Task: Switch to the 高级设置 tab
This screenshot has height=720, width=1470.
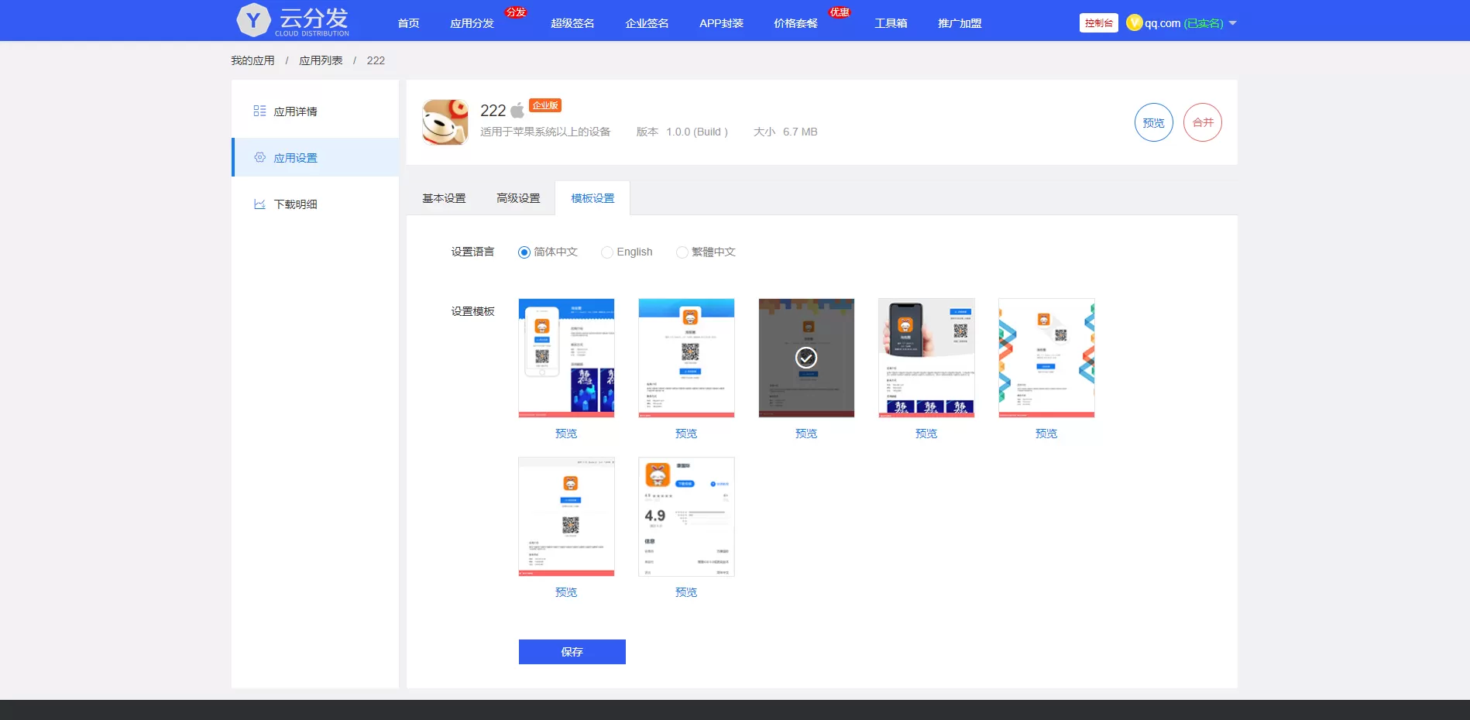Action: point(518,198)
